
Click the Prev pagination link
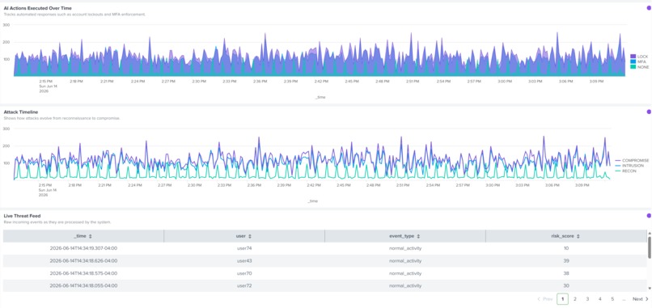(544, 299)
